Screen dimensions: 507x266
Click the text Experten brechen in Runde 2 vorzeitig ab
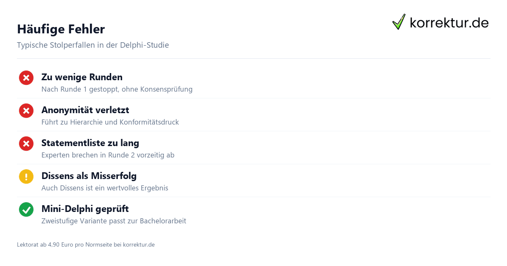108,155
